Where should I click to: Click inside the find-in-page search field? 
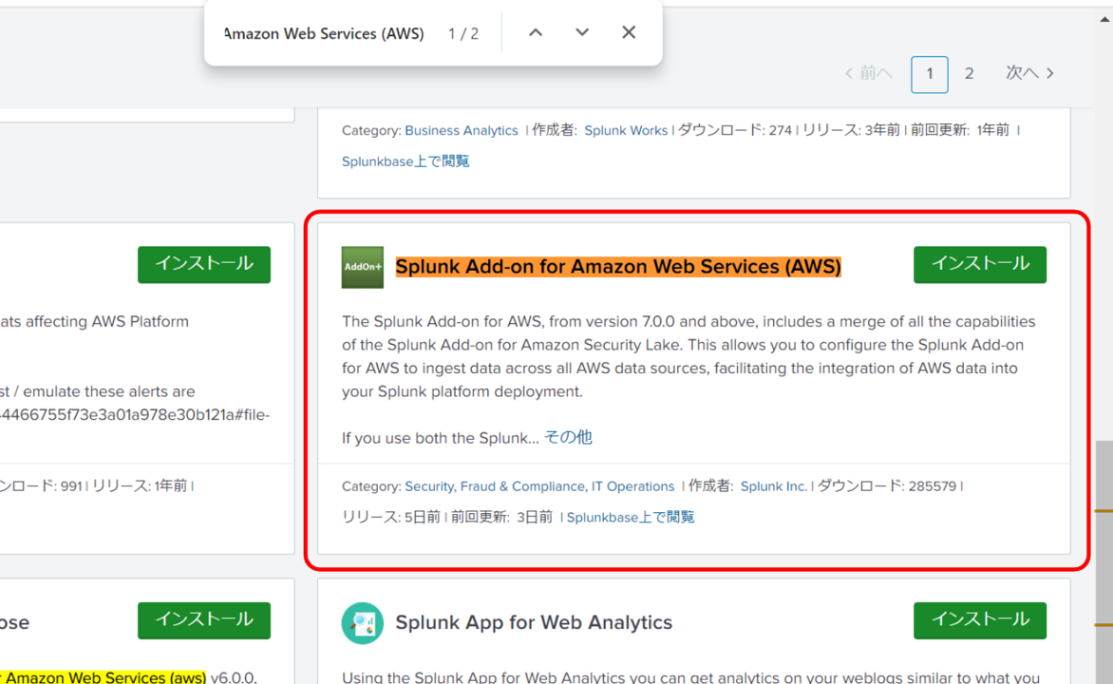323,32
